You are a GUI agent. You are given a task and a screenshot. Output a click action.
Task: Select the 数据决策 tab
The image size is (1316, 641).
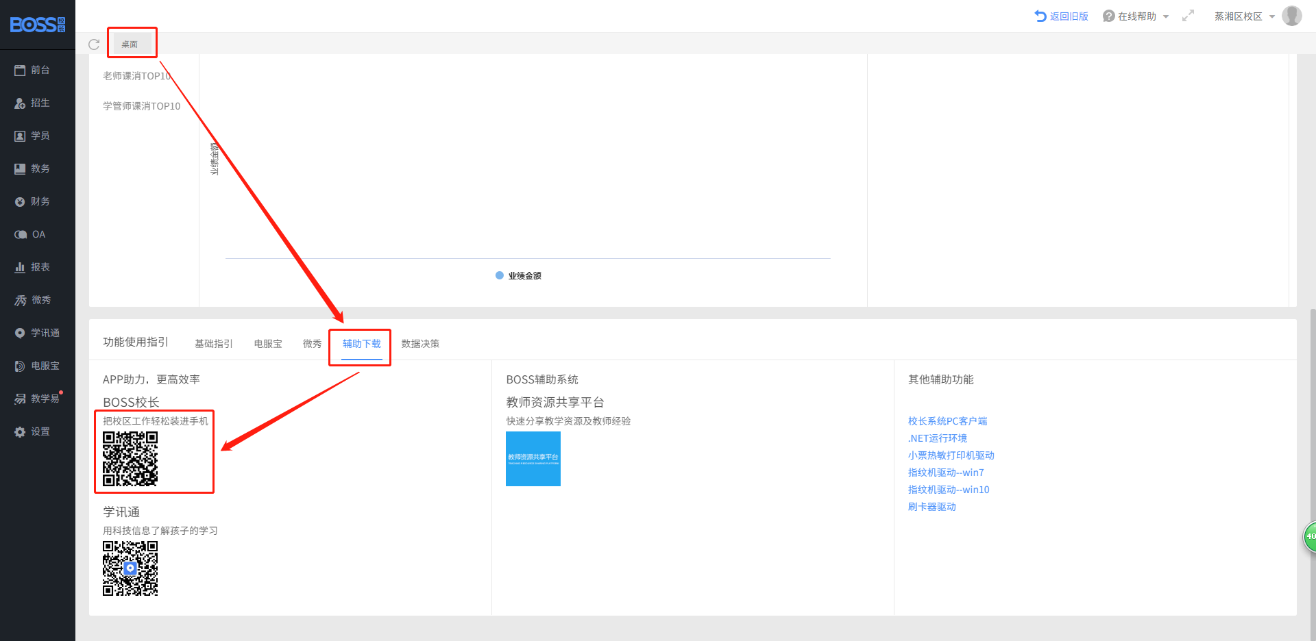tap(420, 344)
